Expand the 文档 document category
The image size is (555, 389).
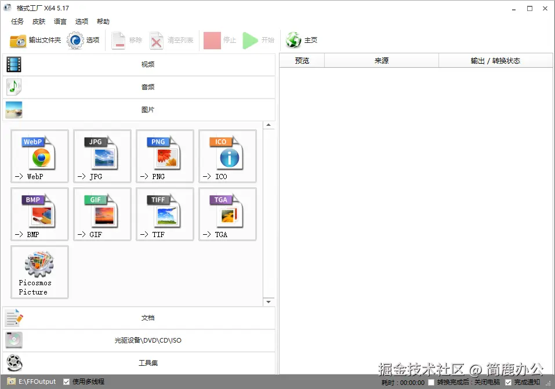click(139, 318)
